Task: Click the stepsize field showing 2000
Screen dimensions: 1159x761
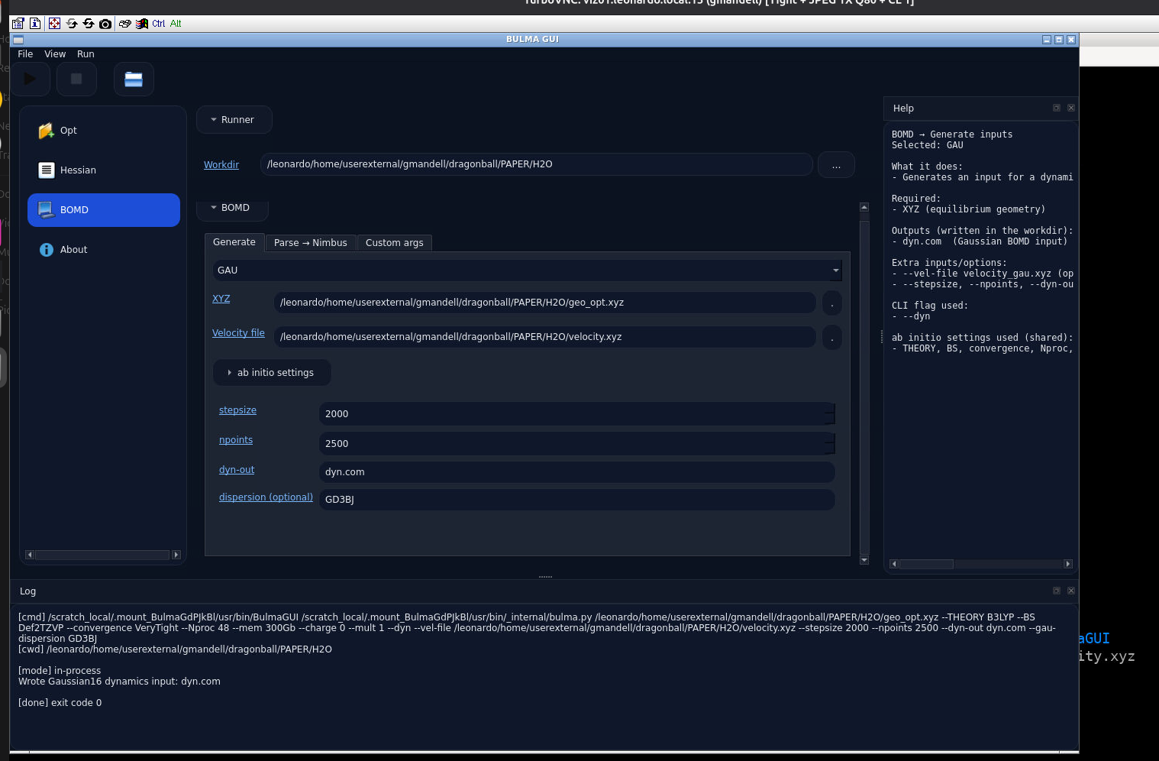Action: (576, 414)
